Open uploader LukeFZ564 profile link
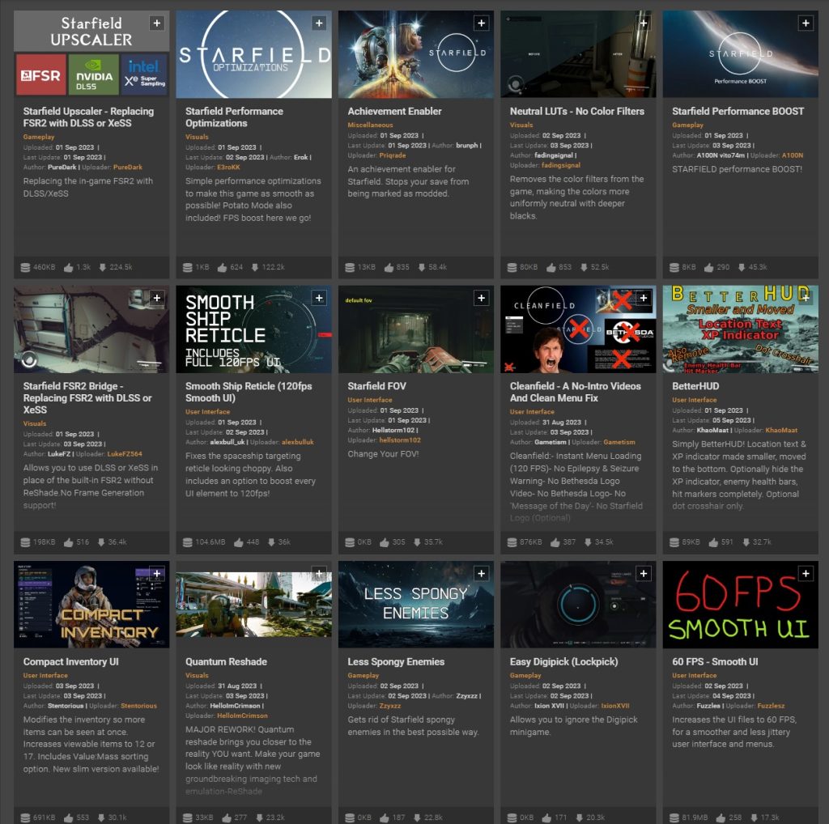This screenshot has width=829, height=824. pyautogui.click(x=124, y=454)
